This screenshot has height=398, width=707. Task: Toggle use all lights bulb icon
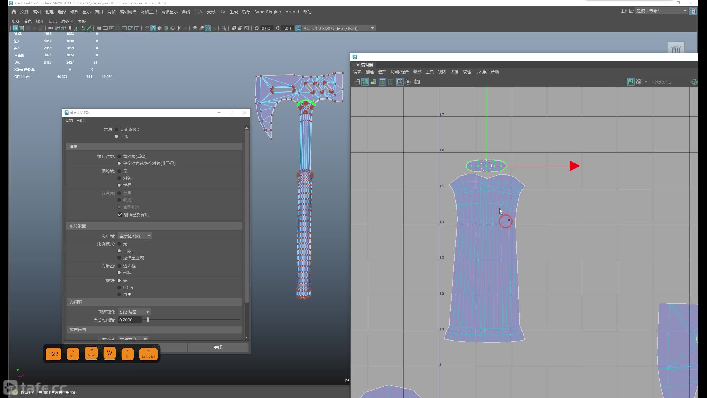coord(179,28)
